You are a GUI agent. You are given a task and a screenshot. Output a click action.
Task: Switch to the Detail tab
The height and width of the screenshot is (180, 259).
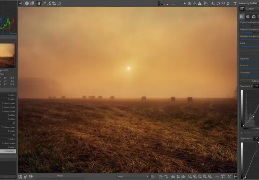(x=247, y=16)
